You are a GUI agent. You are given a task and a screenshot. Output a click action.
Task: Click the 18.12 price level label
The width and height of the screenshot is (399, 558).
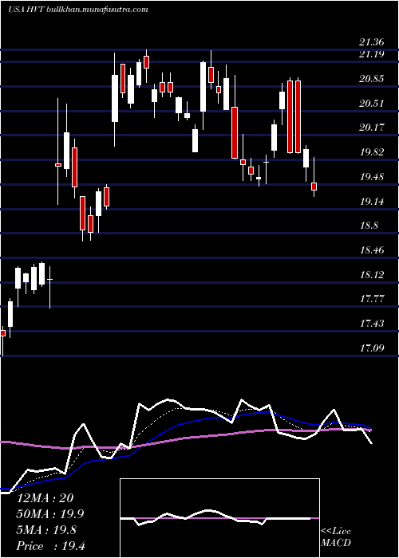(x=372, y=275)
